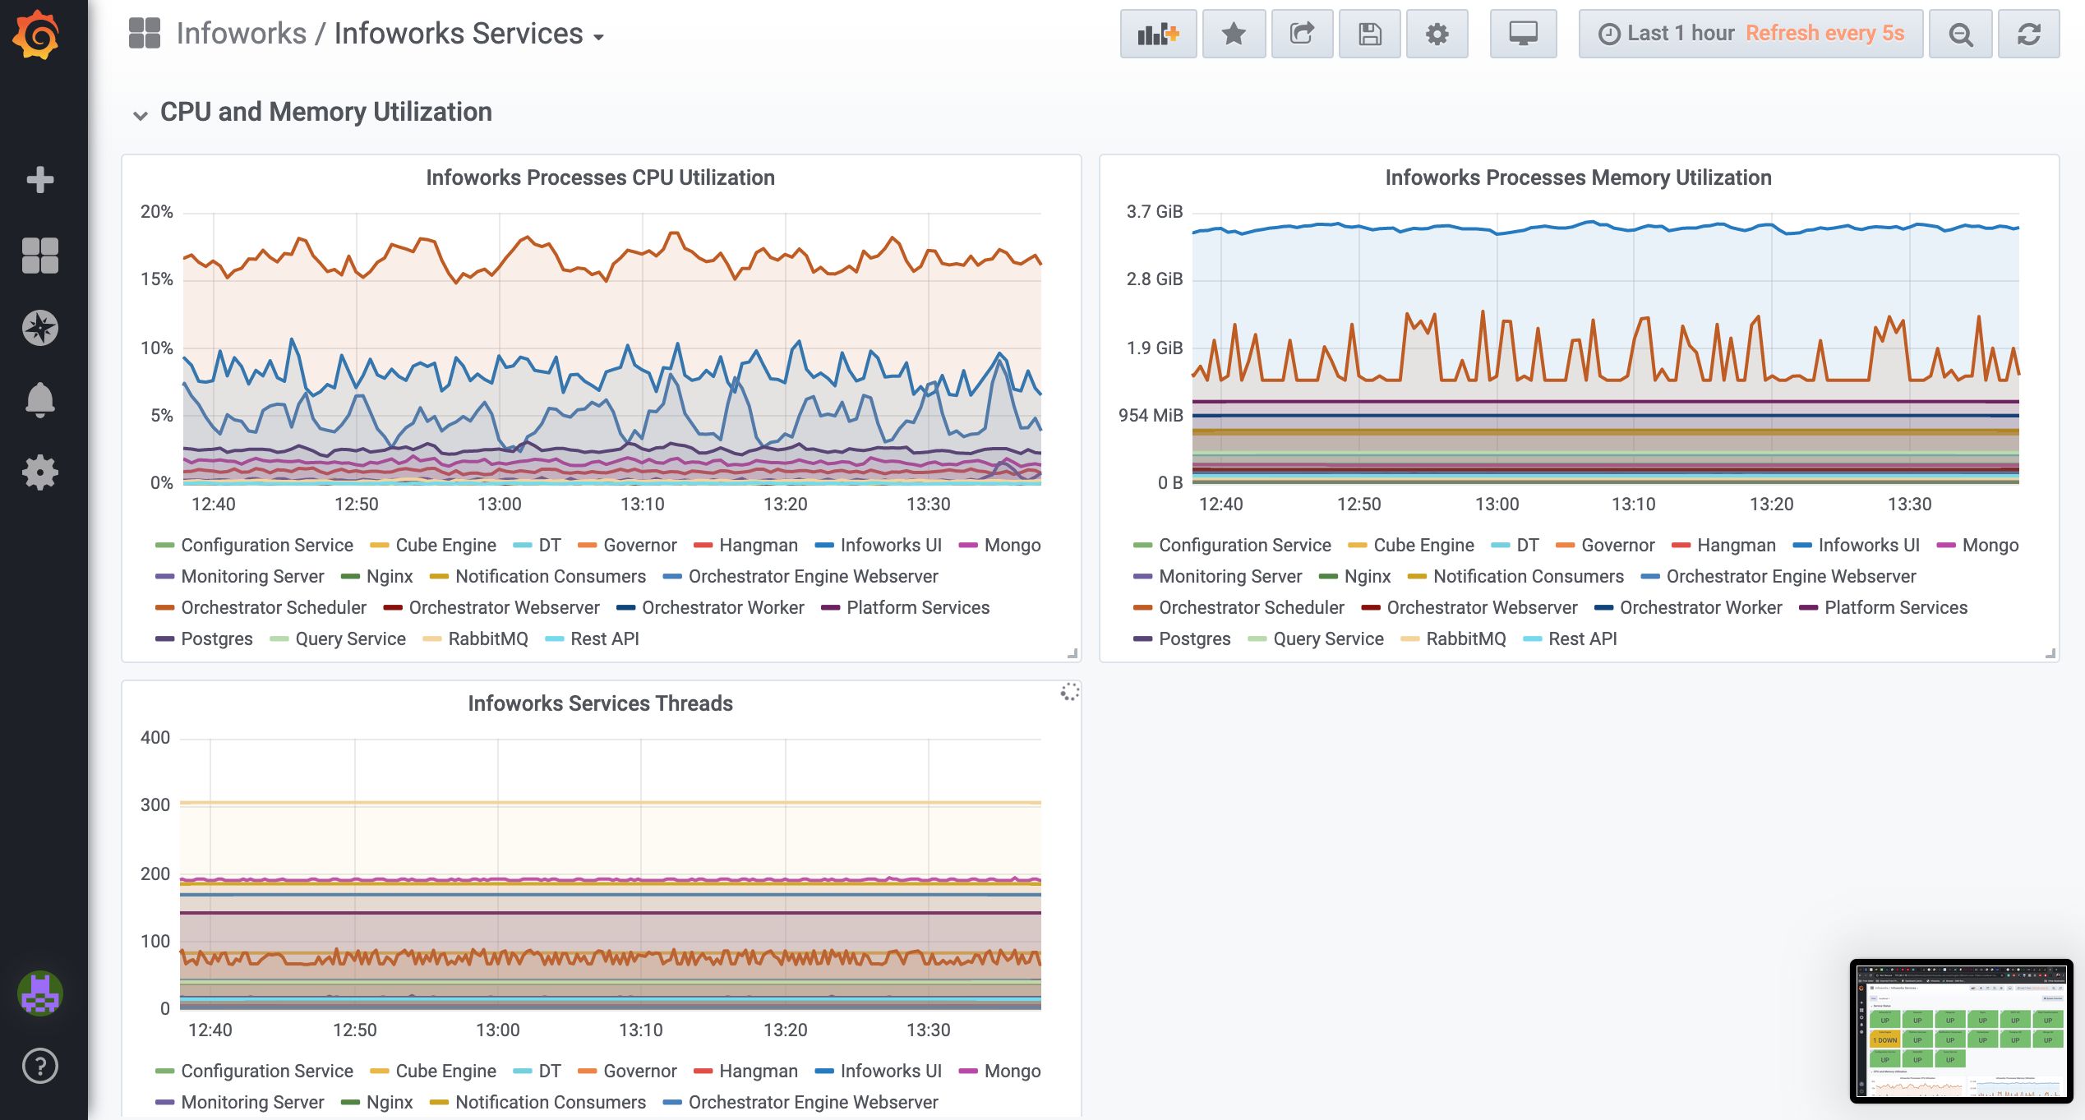Select Platform Services in CPU legend

(x=917, y=608)
